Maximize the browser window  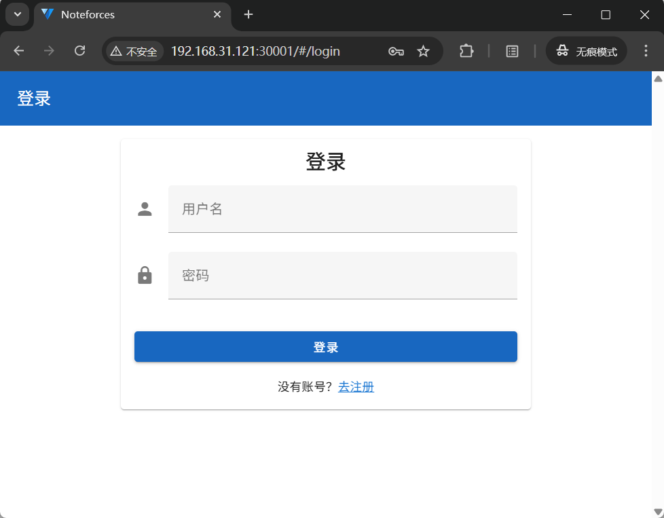point(606,15)
